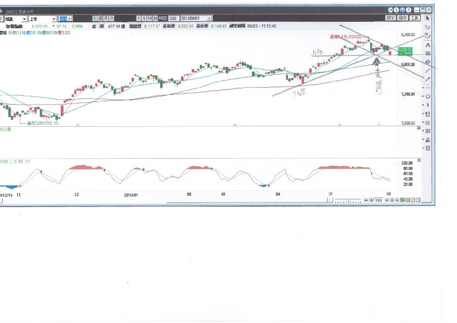Image resolution: width=457 pixels, height=323 pixels.
Task: Click the period count field showing 300
Action: (x=174, y=18)
